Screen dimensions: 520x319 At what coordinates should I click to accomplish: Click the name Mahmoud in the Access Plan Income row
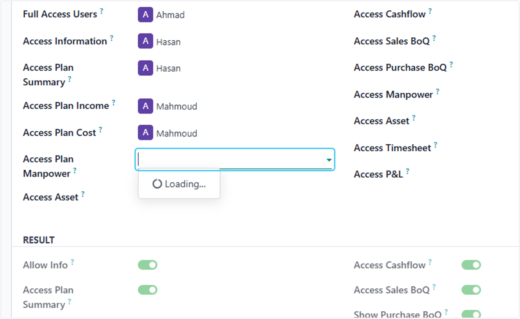pos(177,107)
